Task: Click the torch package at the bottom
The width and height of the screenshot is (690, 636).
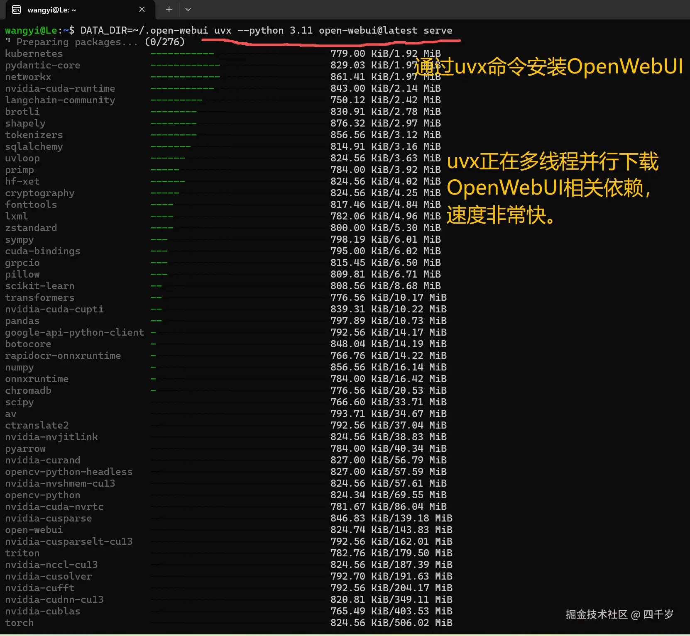Action: (x=19, y=623)
